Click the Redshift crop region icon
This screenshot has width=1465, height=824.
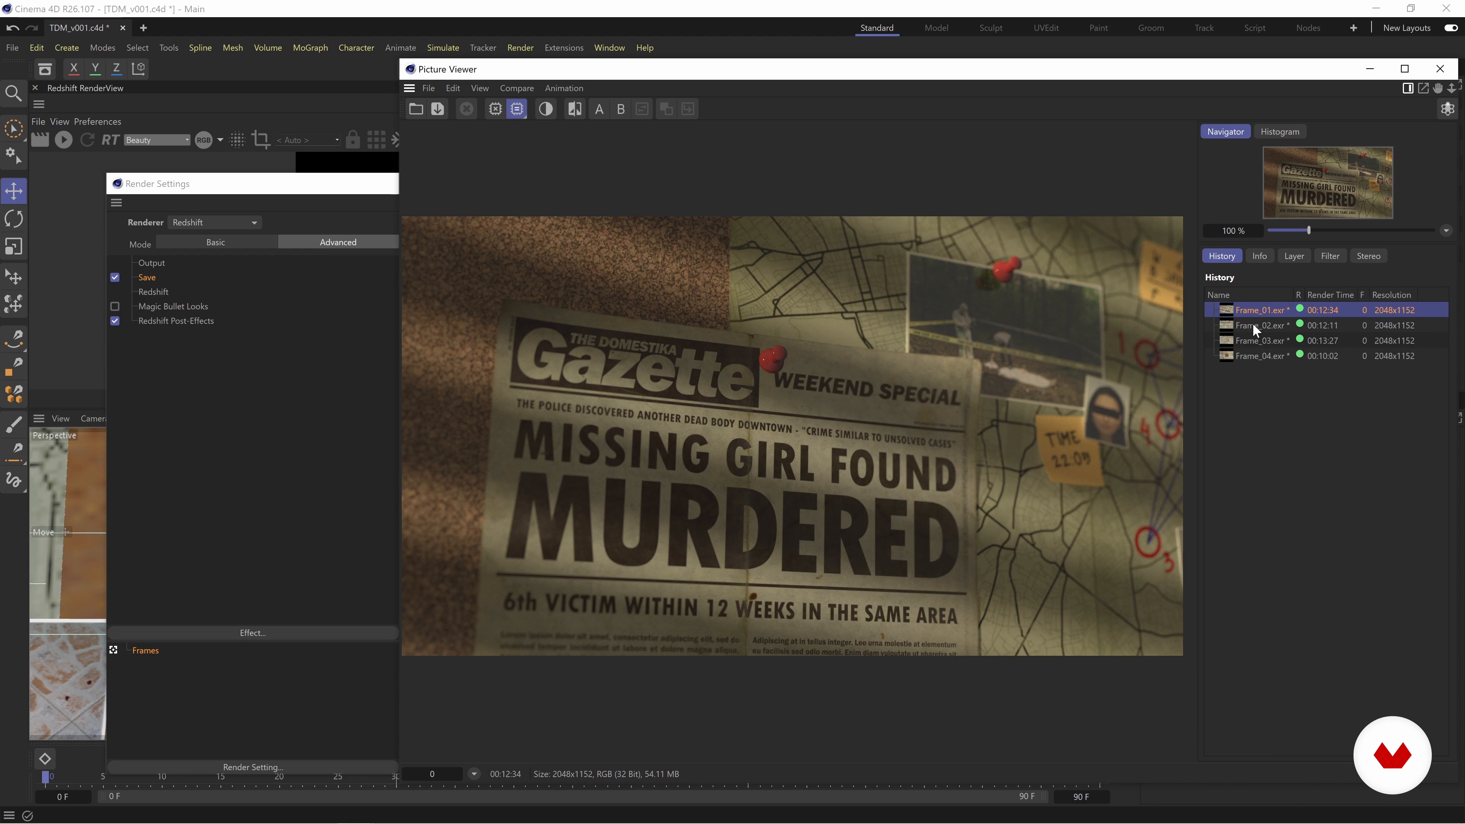tap(261, 140)
